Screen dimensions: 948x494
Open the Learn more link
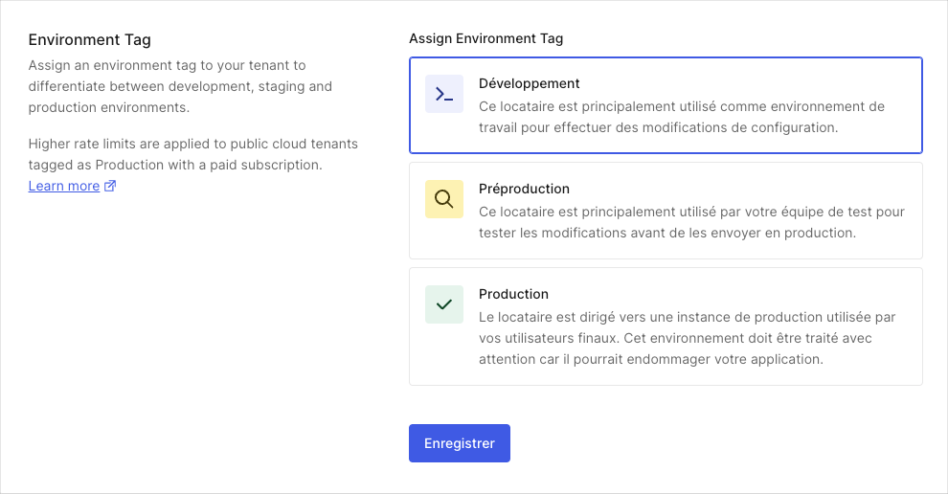pyautogui.click(x=64, y=186)
